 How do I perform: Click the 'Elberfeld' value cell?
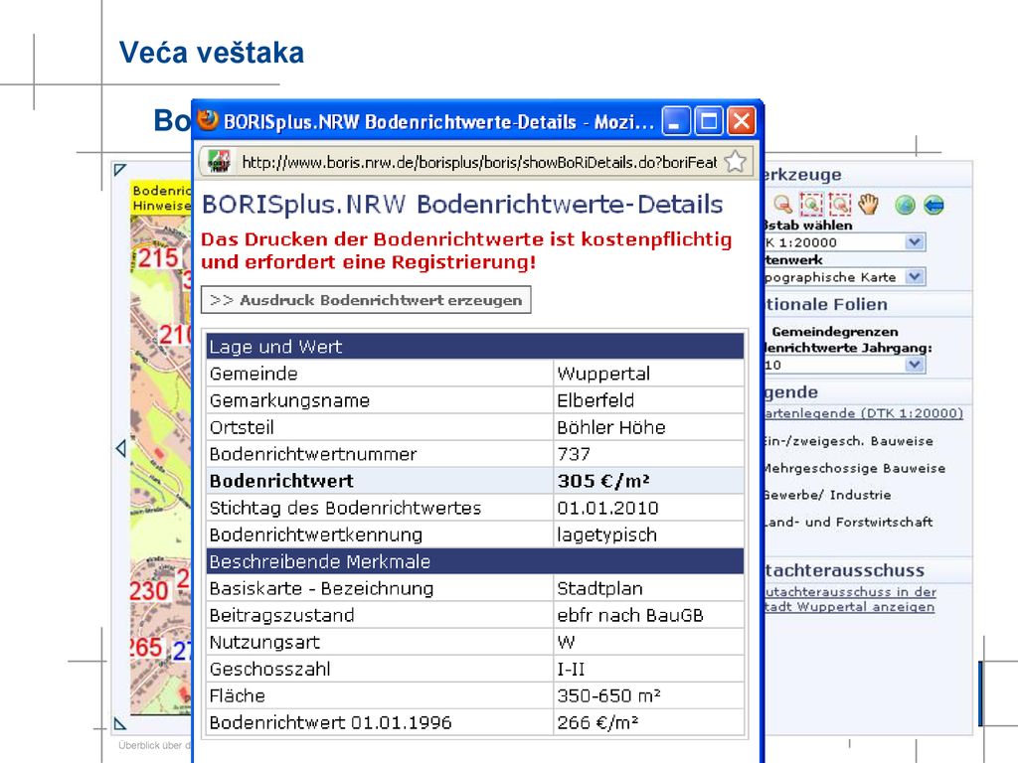tap(648, 400)
